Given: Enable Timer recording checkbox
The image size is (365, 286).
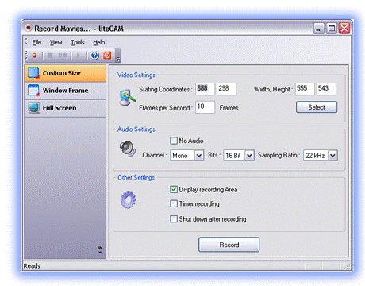Looking at the screenshot, I should (174, 203).
